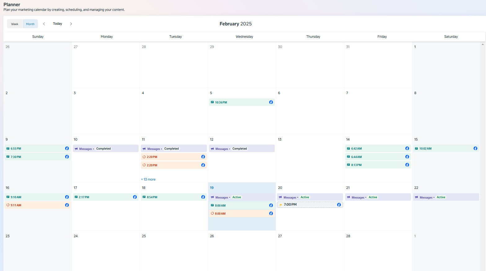Click the 'Wednesday' column header
The height and width of the screenshot is (271, 486).
click(244, 37)
